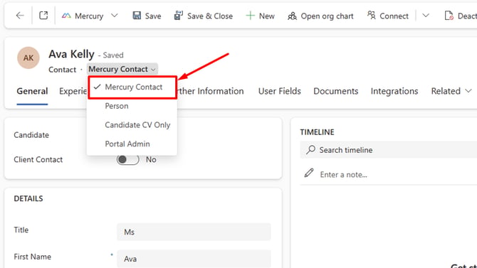Click the Save button label
Screen dimensions: 477x268
tap(153, 16)
